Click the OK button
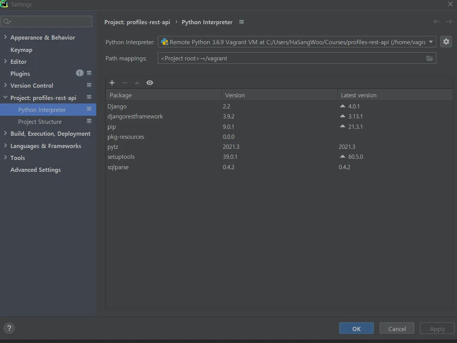Screen dimensions: 457x343 (356, 328)
